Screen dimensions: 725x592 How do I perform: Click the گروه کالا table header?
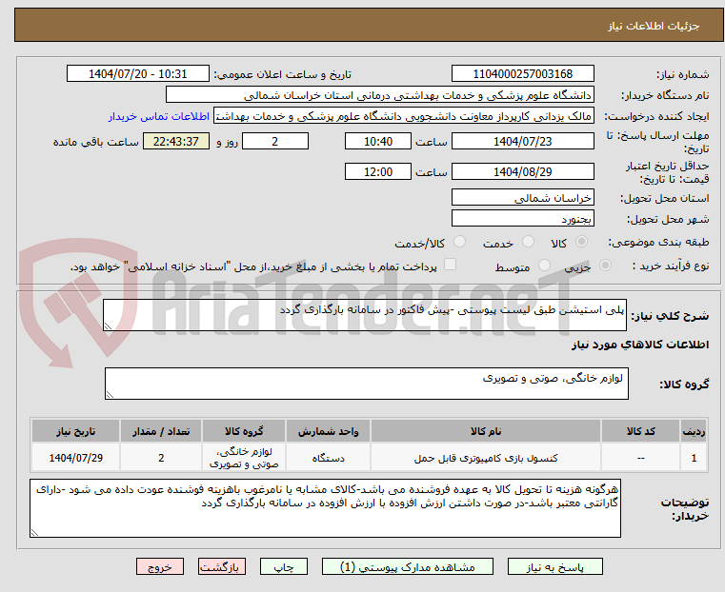(x=244, y=431)
